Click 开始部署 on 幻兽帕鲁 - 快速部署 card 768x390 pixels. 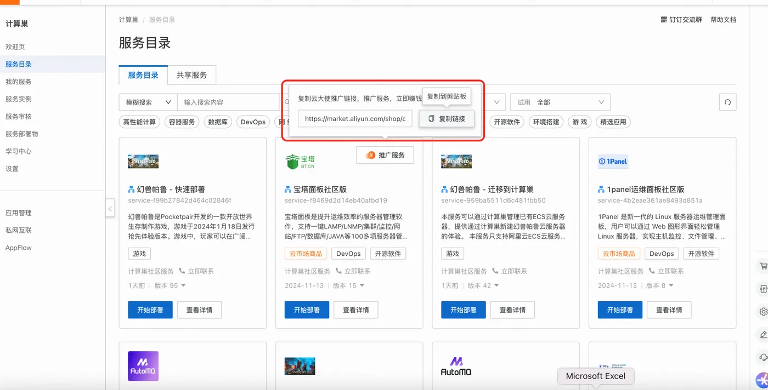tap(150, 310)
